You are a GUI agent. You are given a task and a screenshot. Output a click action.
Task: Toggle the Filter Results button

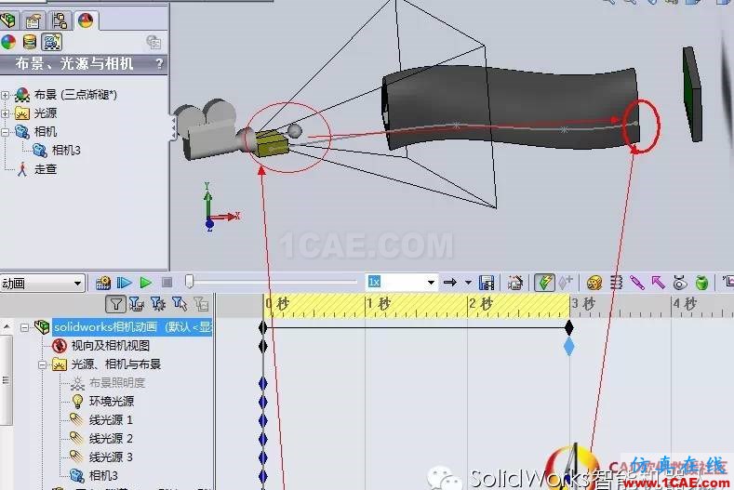(201, 305)
